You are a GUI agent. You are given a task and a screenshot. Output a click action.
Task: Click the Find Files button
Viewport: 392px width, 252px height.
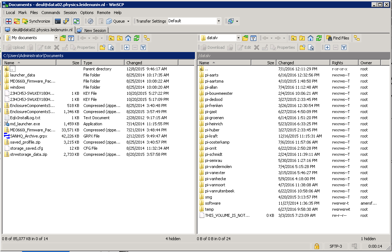coord(338,38)
